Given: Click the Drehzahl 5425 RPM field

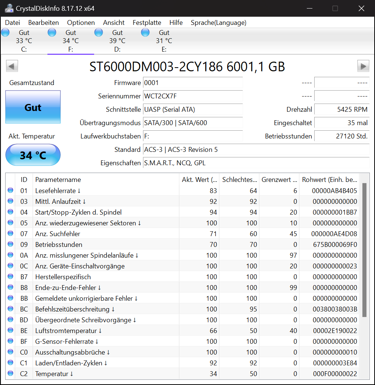Looking at the screenshot, I should 342,109.
